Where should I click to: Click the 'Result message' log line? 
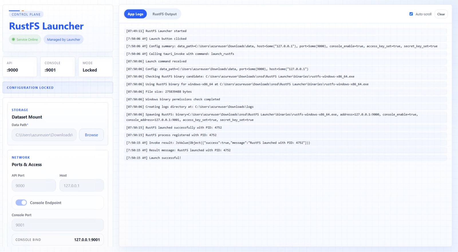click(286, 150)
